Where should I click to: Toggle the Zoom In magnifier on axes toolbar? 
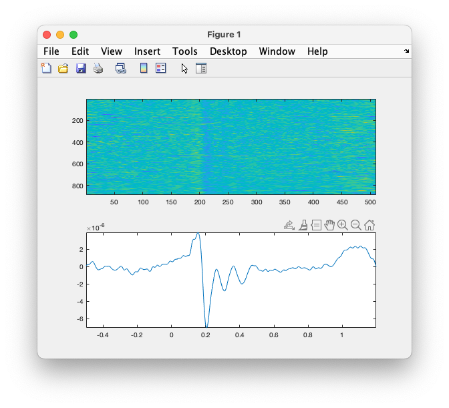tap(342, 225)
